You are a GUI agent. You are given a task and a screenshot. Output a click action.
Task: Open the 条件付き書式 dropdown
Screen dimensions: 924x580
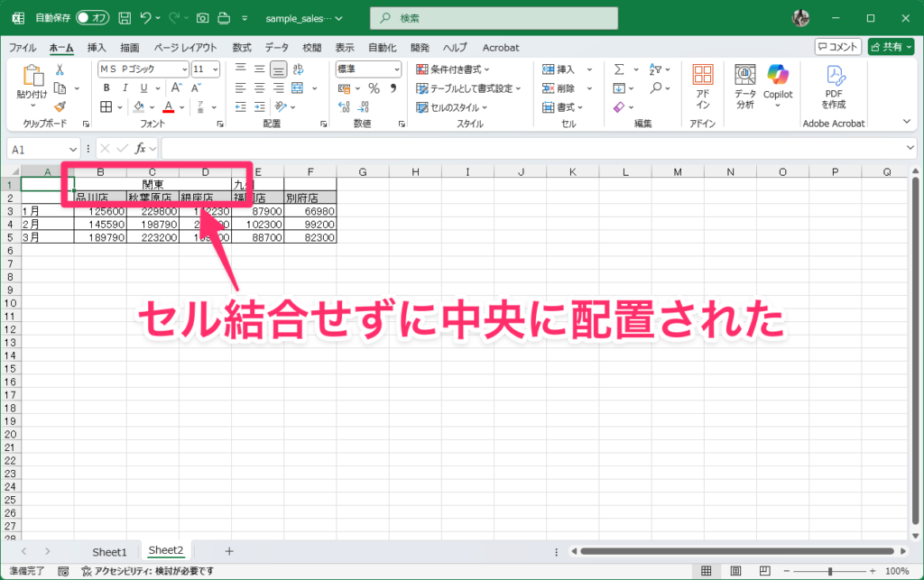[x=453, y=69]
